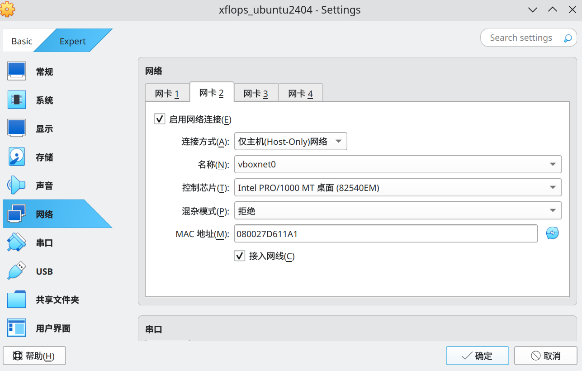The height and width of the screenshot is (371, 582).
Task: Select the 网卡 2 tab
Action: tap(212, 93)
